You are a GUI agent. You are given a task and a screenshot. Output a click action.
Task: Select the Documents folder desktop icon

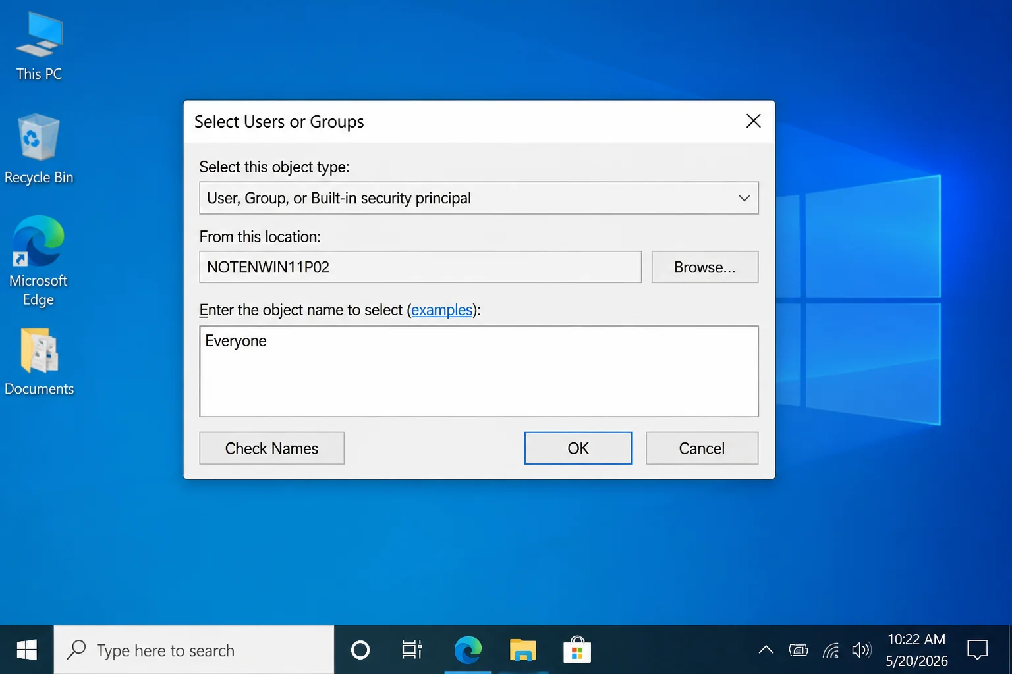coord(39,362)
